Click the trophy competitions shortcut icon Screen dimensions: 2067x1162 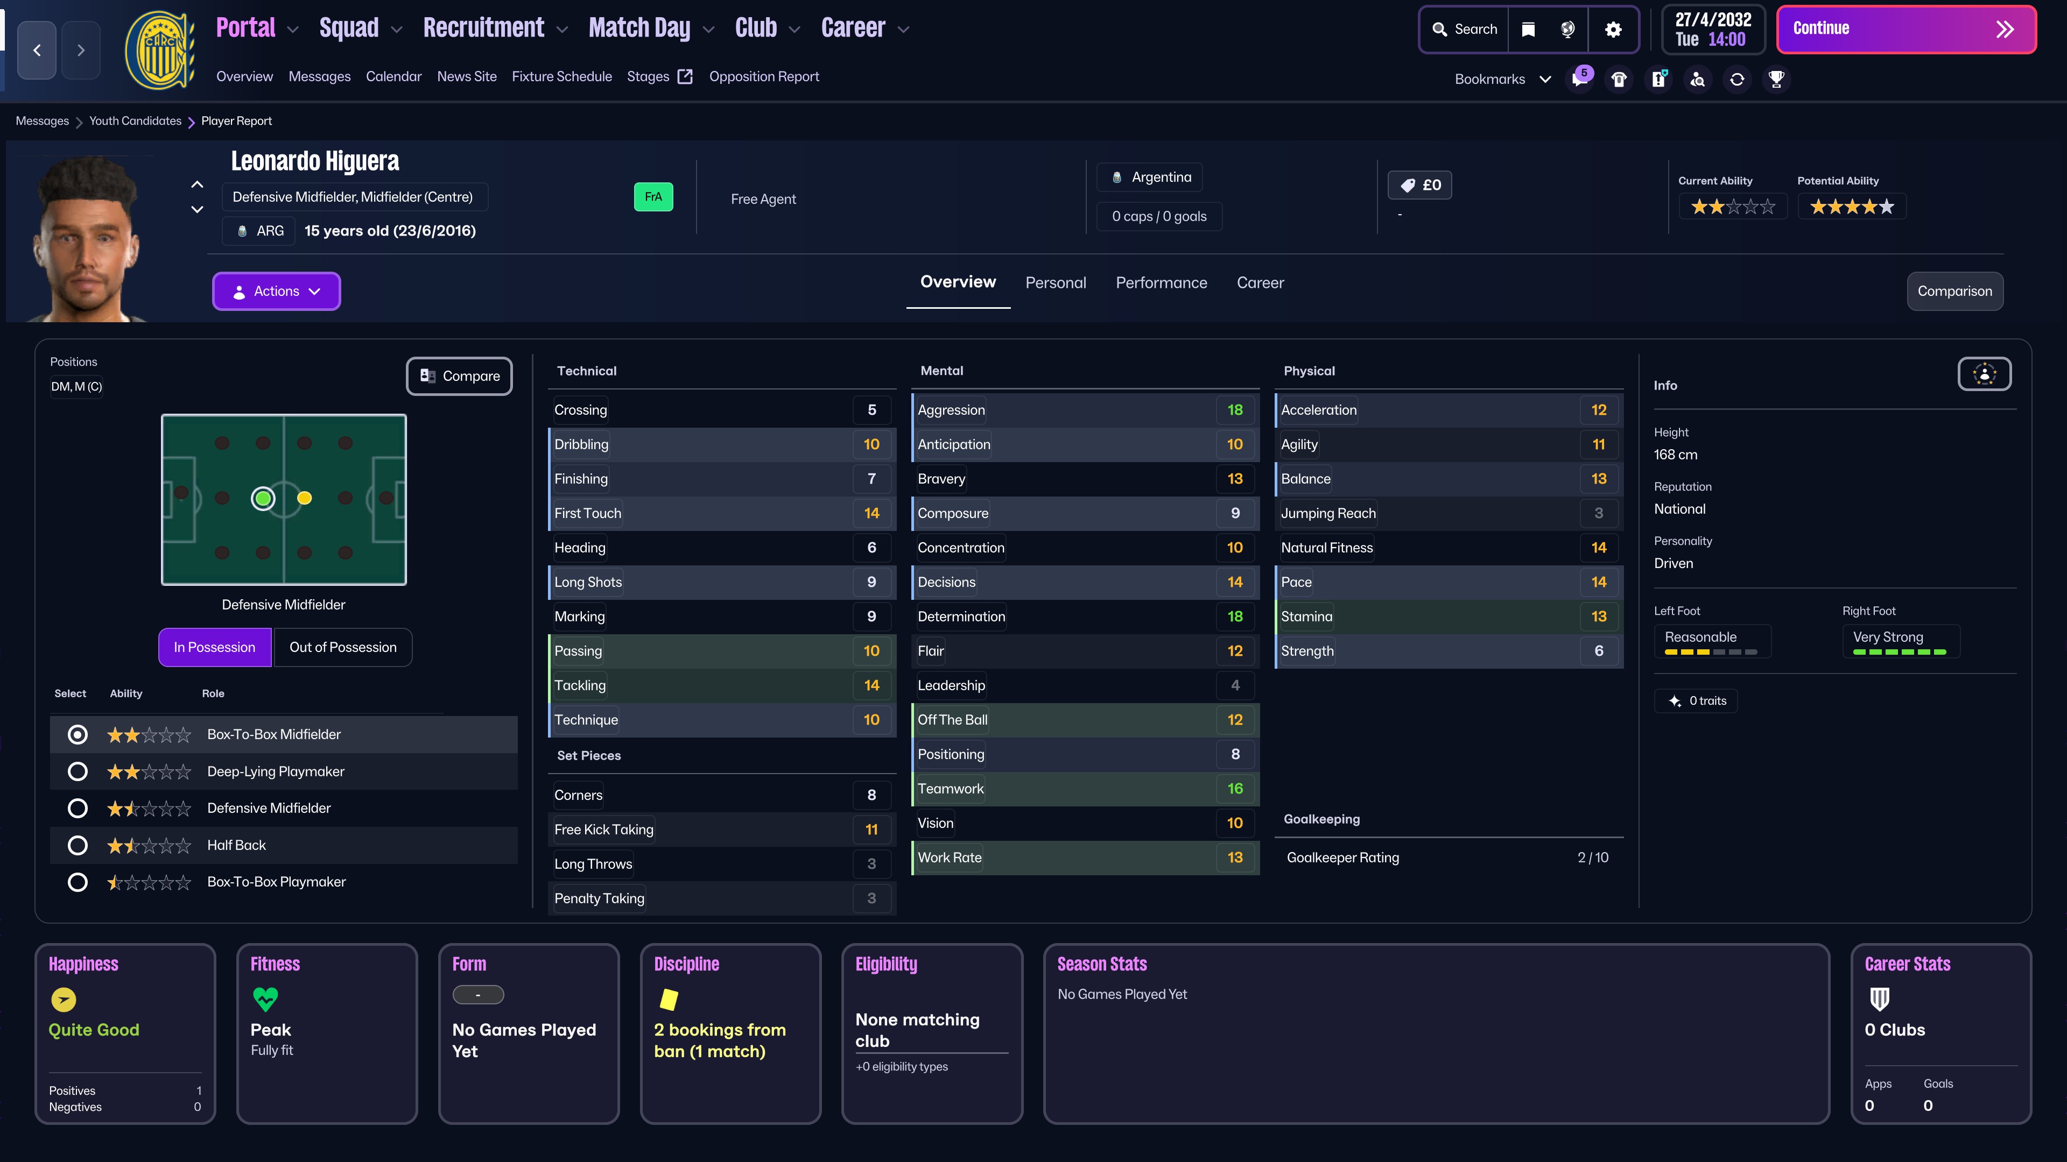1776,79
